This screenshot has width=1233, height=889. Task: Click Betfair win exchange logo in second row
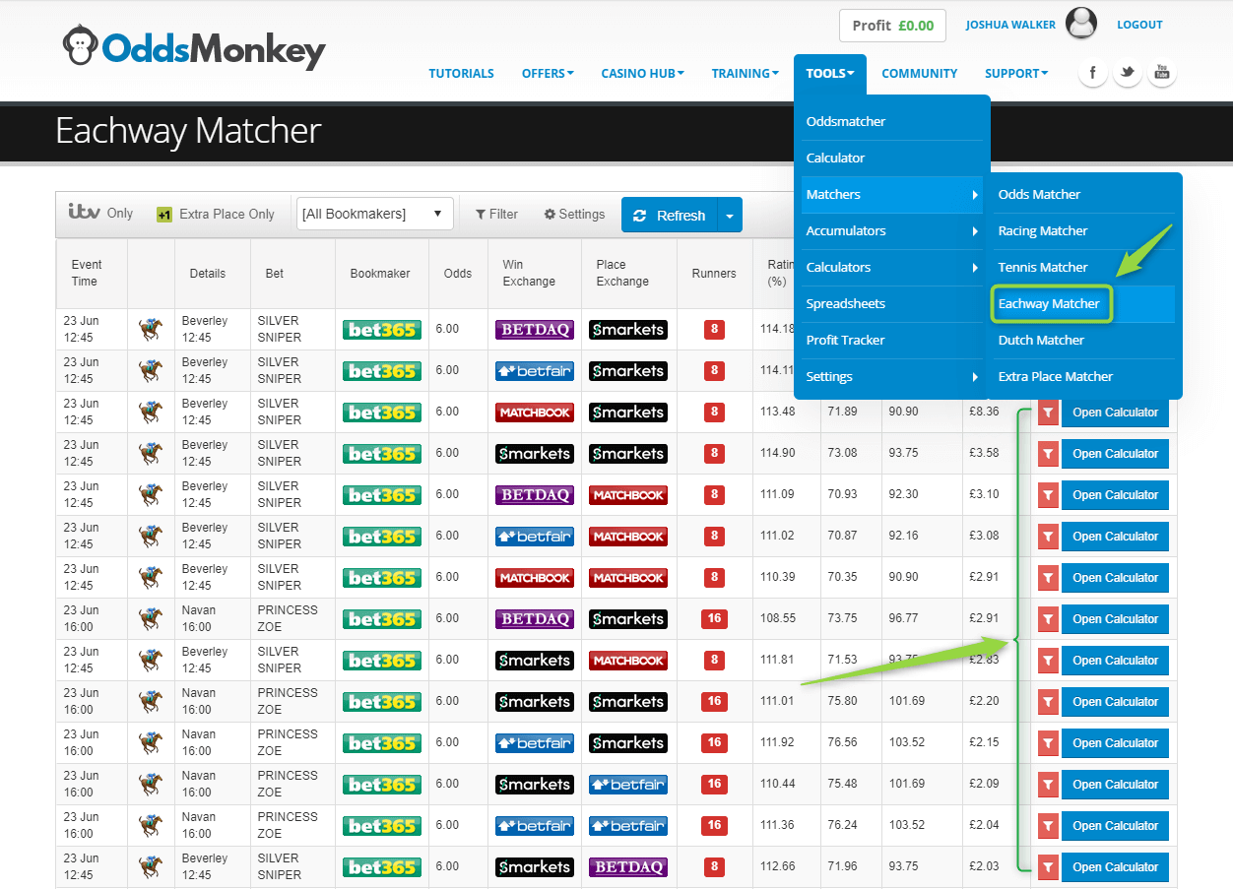click(x=534, y=371)
